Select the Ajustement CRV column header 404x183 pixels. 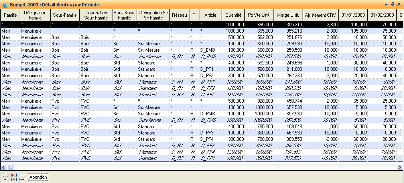[x=320, y=15]
